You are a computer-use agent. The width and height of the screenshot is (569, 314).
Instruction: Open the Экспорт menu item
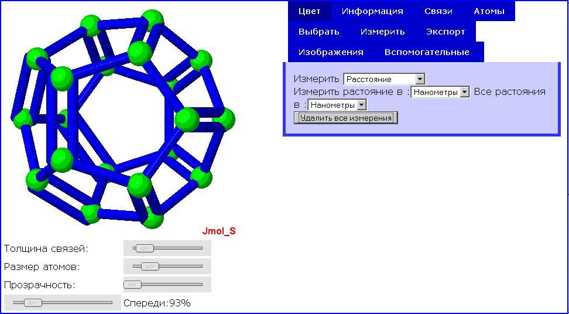[445, 32]
